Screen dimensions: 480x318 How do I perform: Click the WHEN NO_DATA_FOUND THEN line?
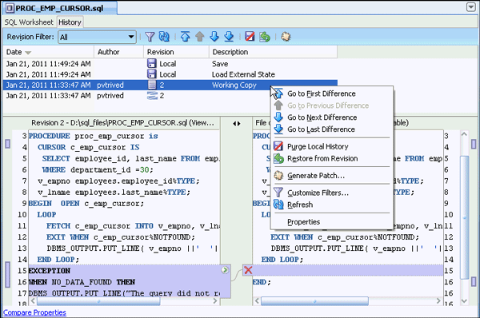pos(82,282)
